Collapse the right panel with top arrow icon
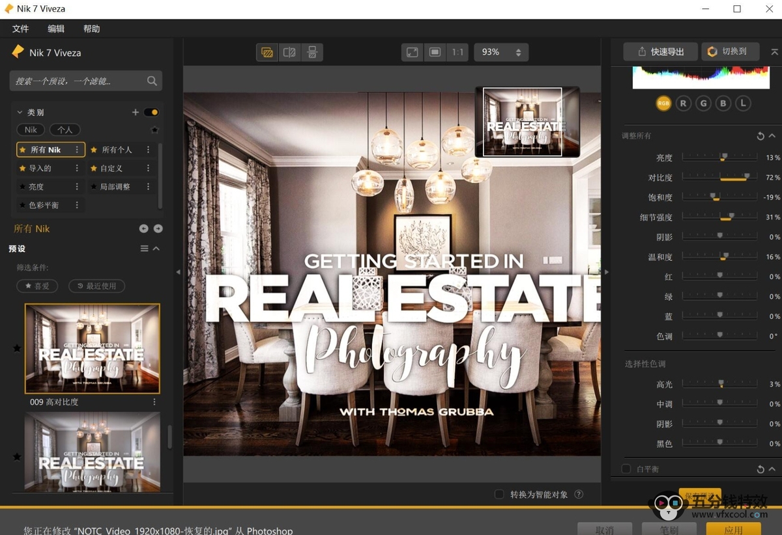 tap(774, 52)
